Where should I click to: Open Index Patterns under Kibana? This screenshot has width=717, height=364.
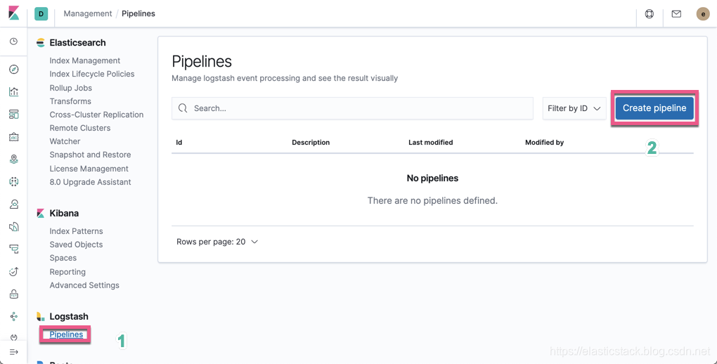point(77,231)
